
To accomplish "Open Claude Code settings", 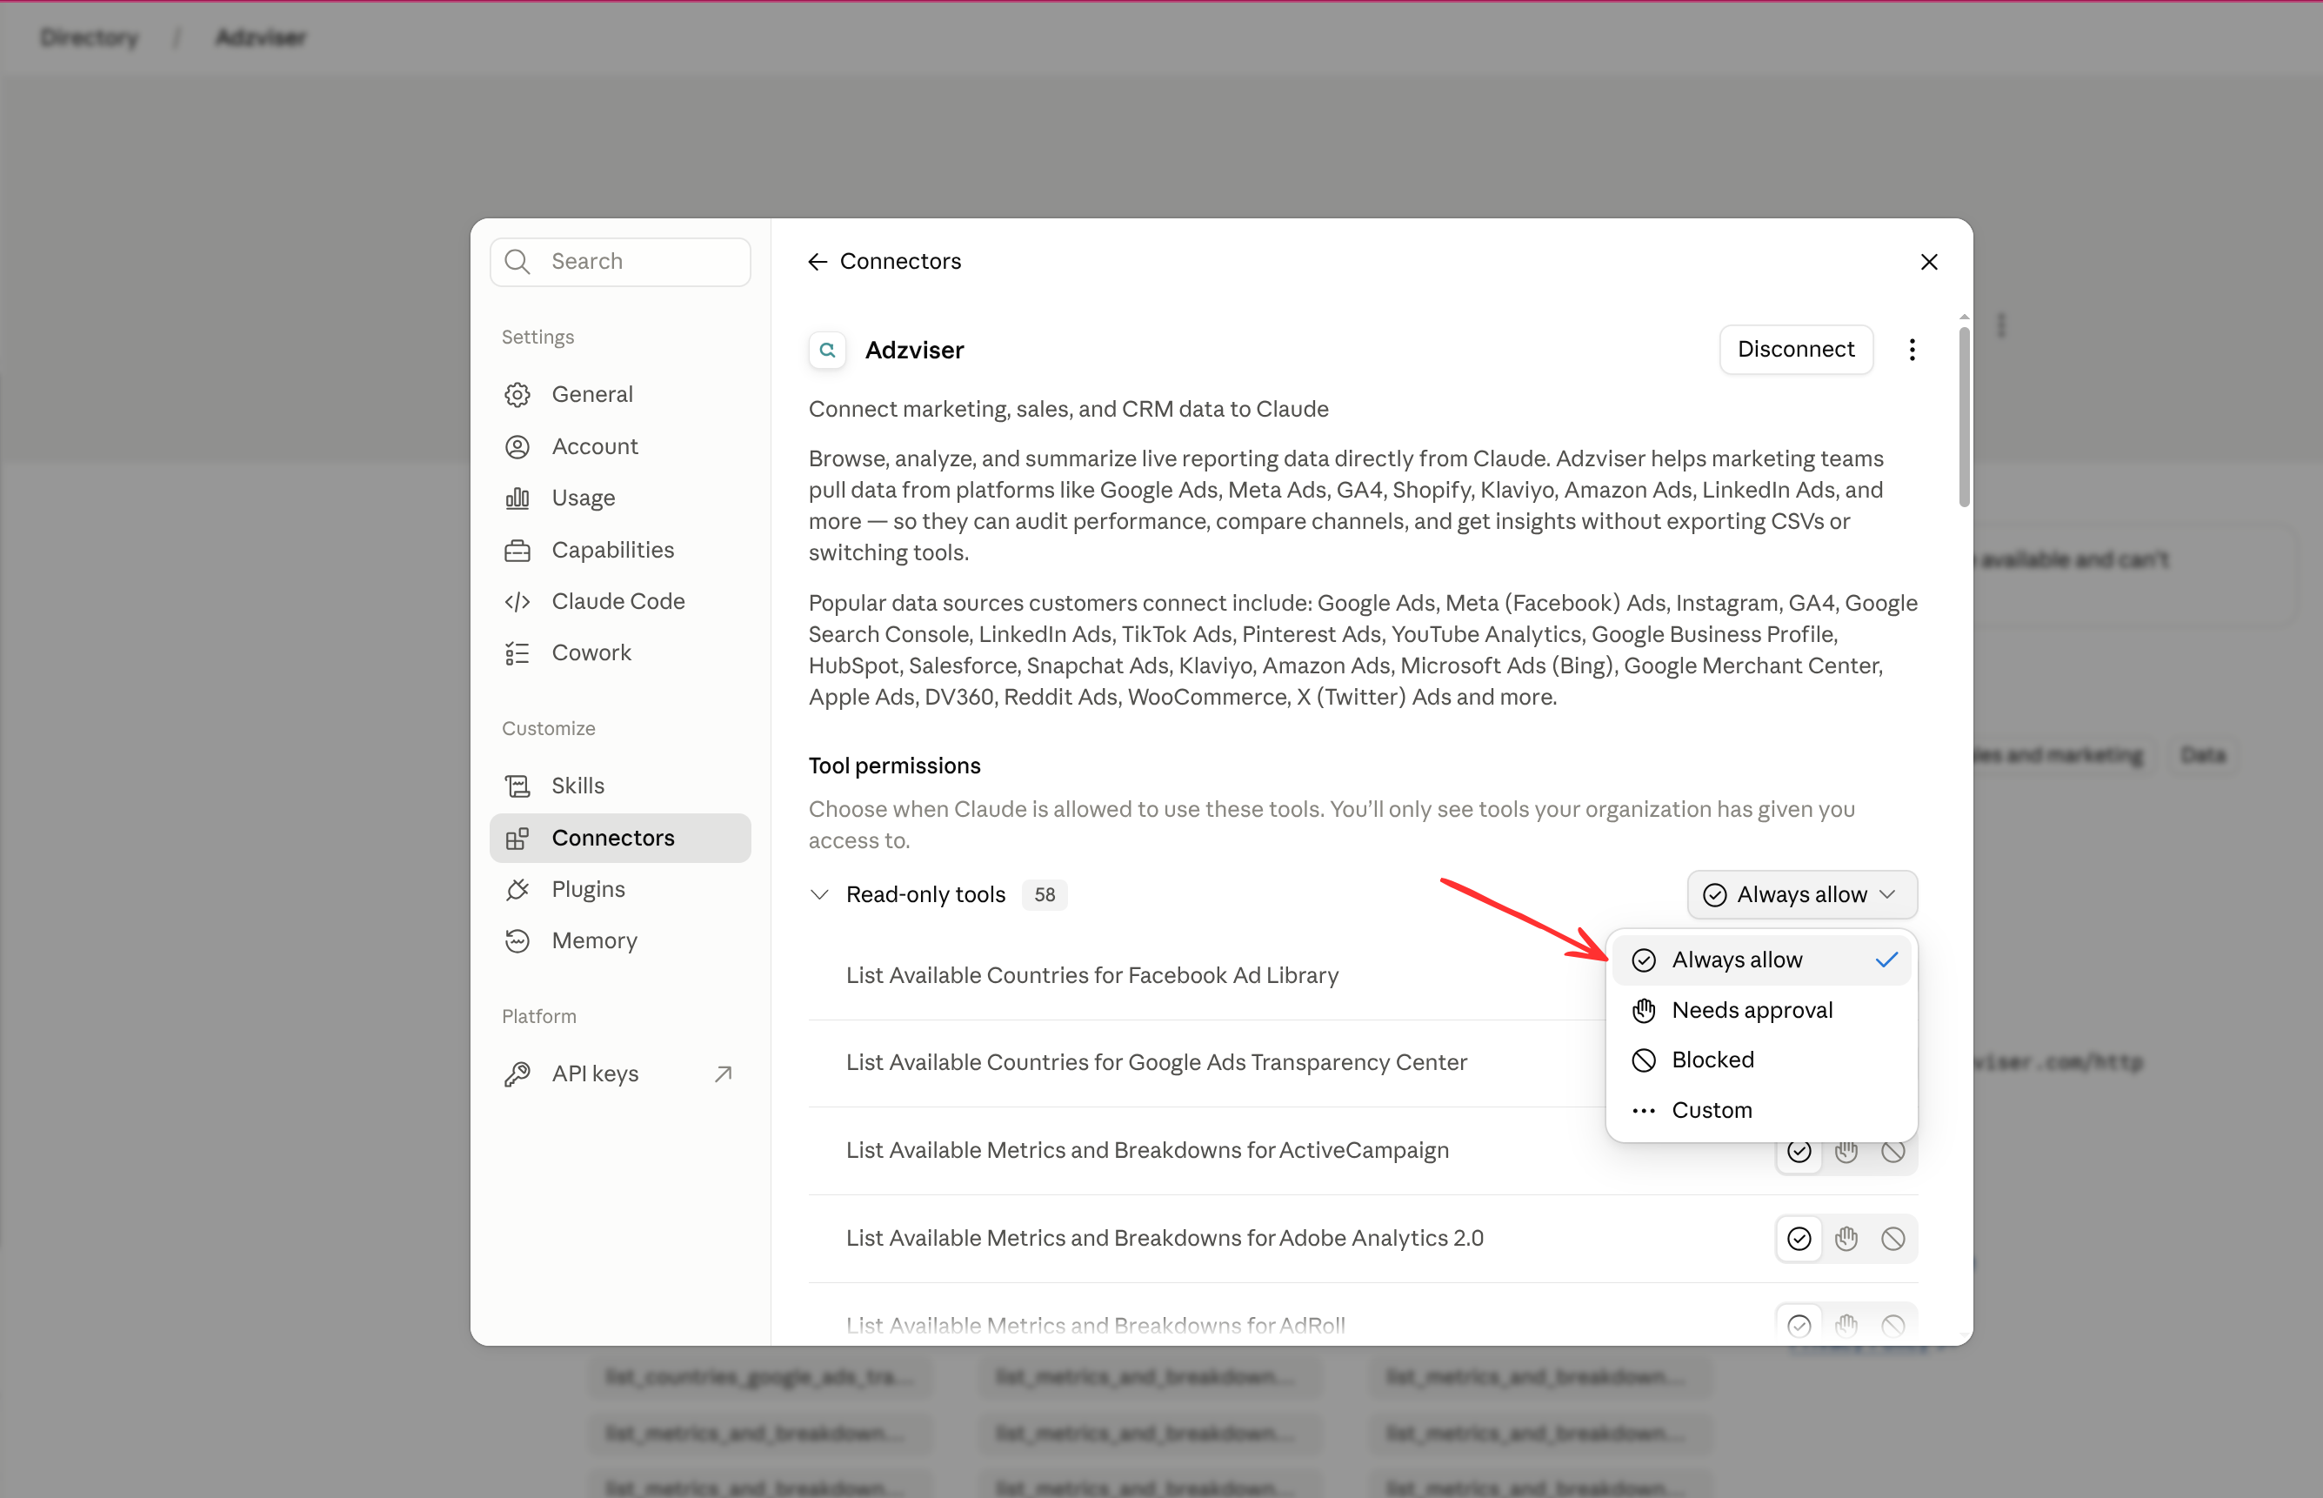I will (x=620, y=602).
